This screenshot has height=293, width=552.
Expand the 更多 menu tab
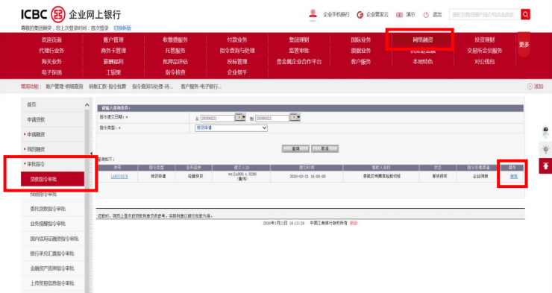[524, 44]
